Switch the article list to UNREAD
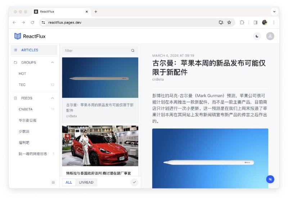The width and height of the screenshot is (288, 199). pos(86,182)
